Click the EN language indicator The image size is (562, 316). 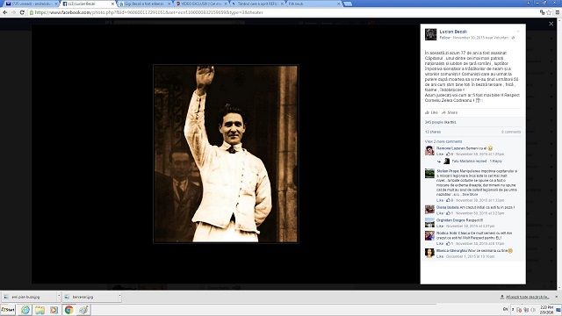pyautogui.click(x=506, y=309)
